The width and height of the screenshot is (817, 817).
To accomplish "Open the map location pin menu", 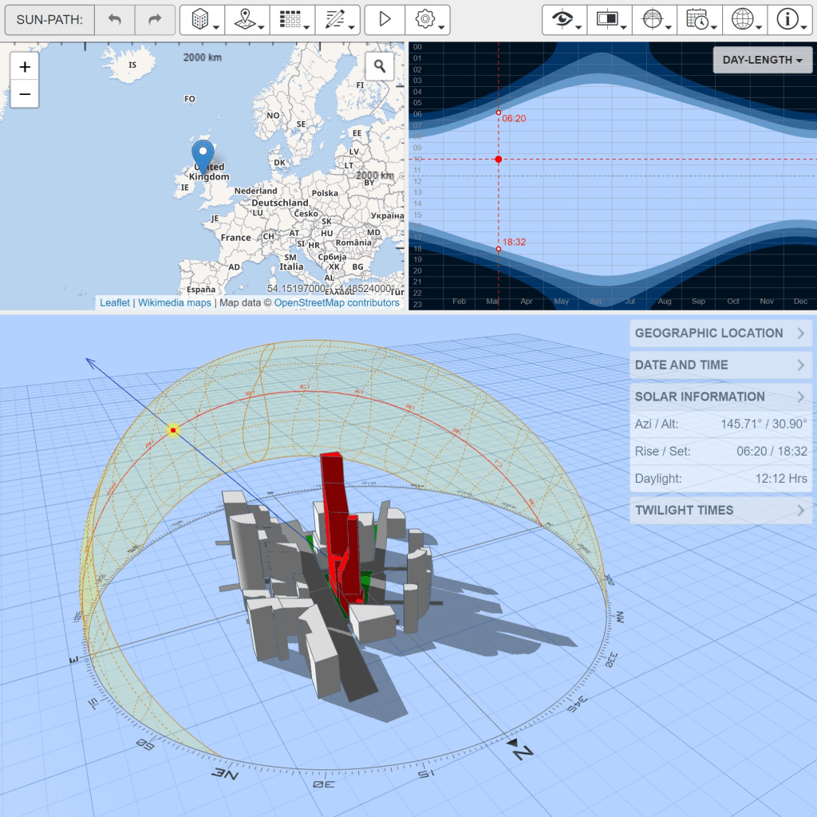I will click(x=247, y=19).
